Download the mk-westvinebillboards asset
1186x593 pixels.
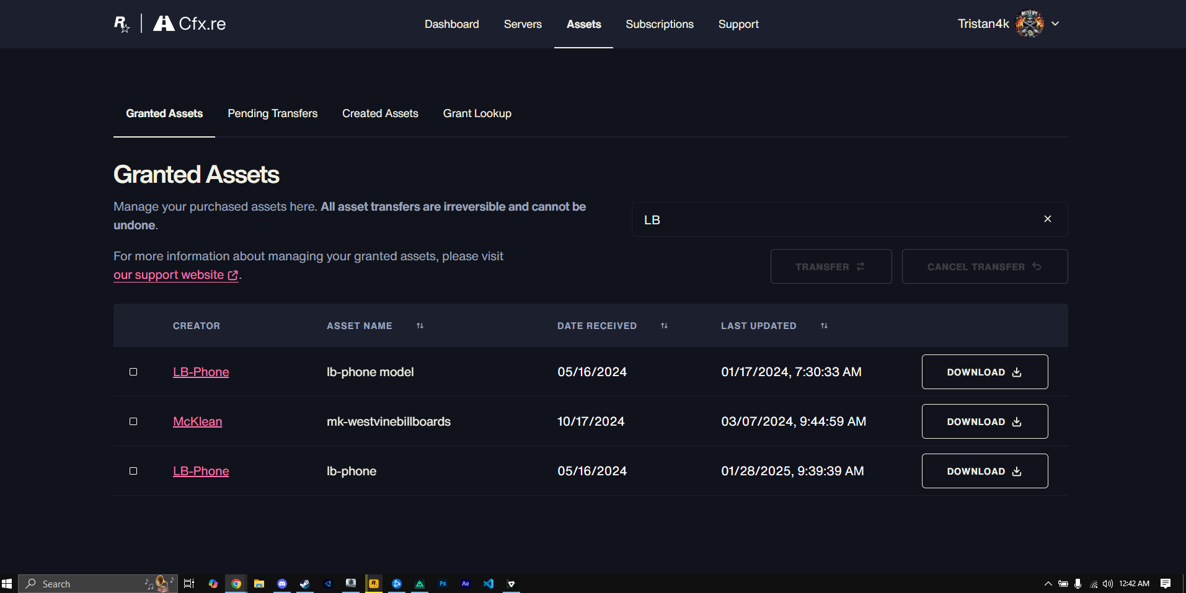pyautogui.click(x=985, y=421)
